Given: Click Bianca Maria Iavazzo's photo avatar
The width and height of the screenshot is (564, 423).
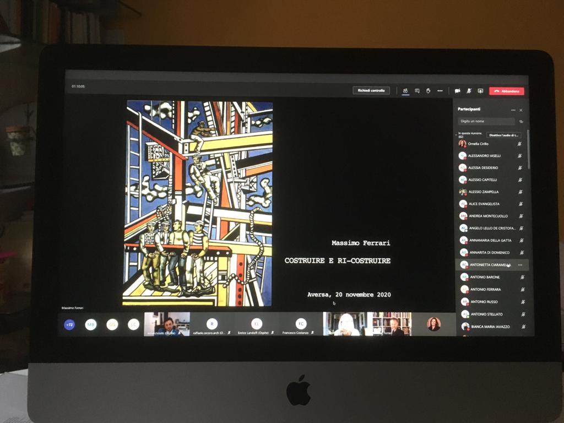Looking at the screenshot, I should point(465,327).
